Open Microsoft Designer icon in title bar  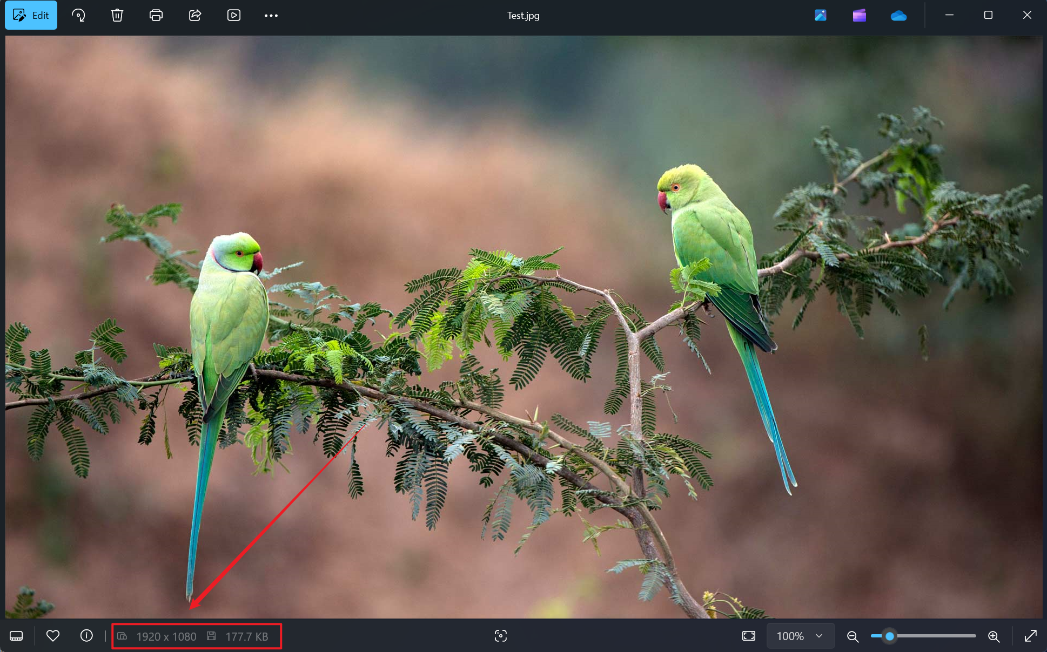point(821,15)
